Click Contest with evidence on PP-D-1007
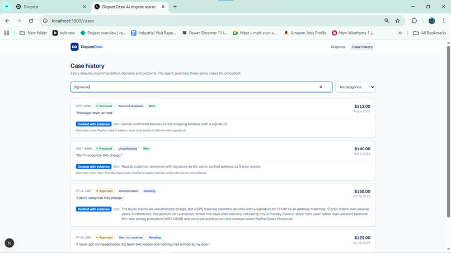Viewport: 451px width, 253px height. tap(94, 209)
